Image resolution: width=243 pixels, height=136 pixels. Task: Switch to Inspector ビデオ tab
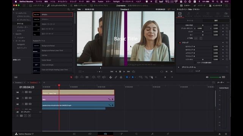click(180, 15)
